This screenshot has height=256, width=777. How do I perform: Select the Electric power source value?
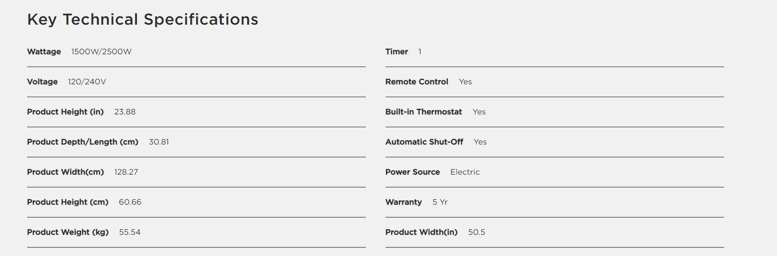(x=465, y=172)
